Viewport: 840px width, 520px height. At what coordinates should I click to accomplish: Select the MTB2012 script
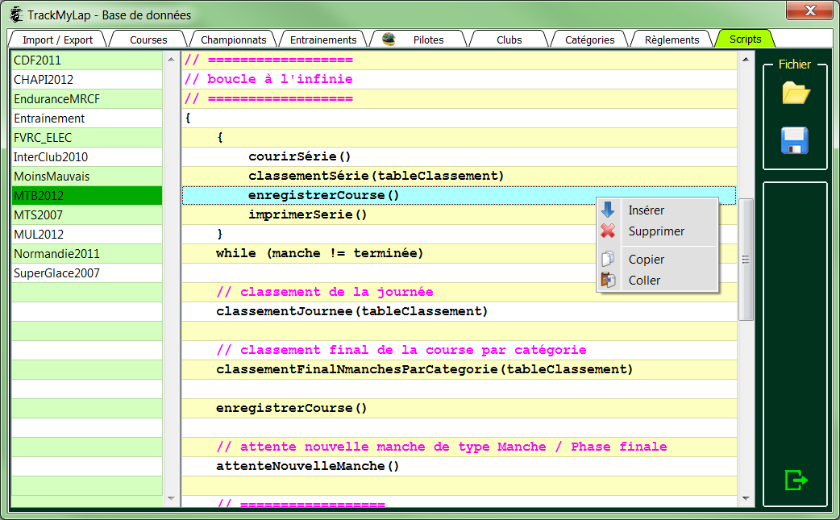tap(87, 195)
